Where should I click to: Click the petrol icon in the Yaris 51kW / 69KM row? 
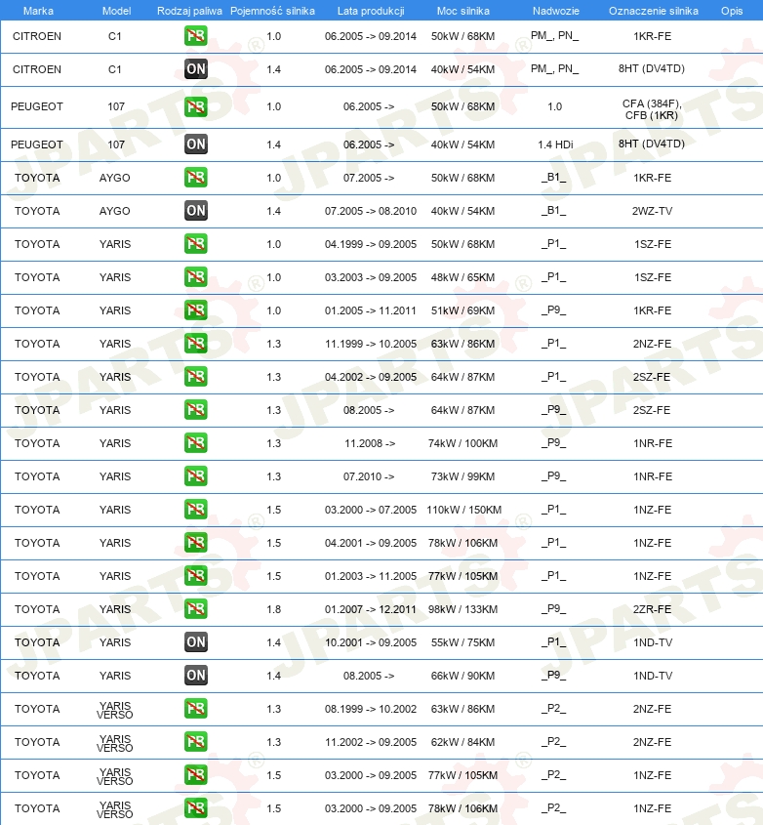tap(195, 309)
